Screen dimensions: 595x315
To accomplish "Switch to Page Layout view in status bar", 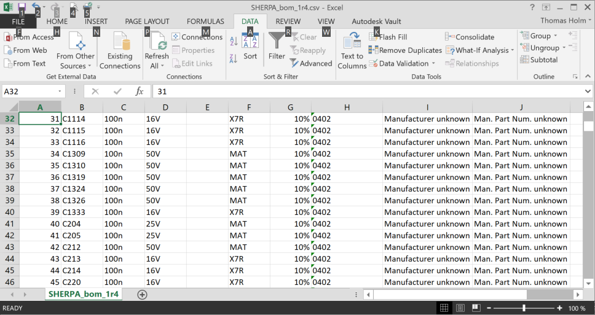I will pos(460,308).
